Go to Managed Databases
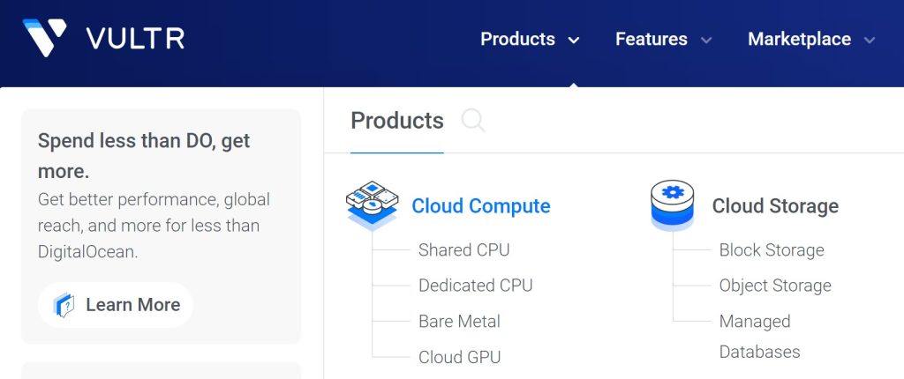Image resolution: width=904 pixels, height=379 pixels. [759, 337]
